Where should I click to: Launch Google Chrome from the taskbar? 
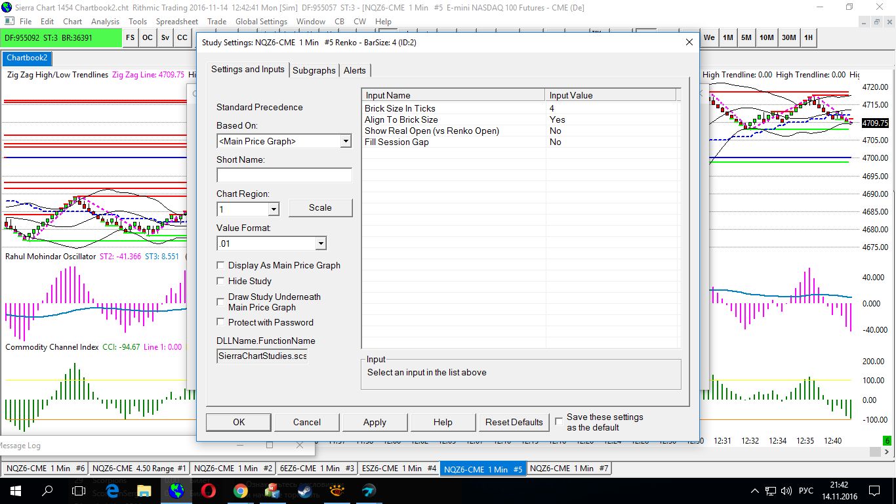(x=240, y=491)
